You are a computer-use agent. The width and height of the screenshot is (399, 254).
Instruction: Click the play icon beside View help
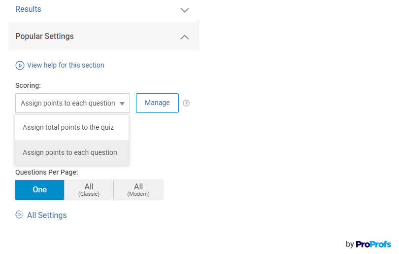tap(20, 65)
